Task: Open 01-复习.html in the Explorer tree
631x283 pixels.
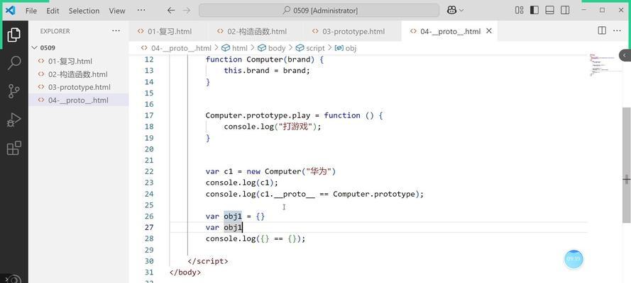Action: (79, 62)
